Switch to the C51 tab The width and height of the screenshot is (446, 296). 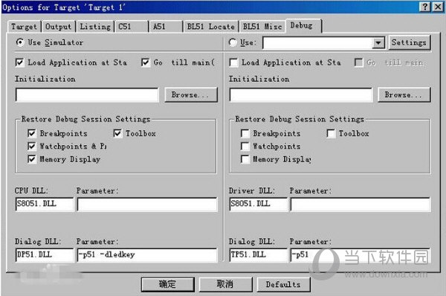point(132,27)
